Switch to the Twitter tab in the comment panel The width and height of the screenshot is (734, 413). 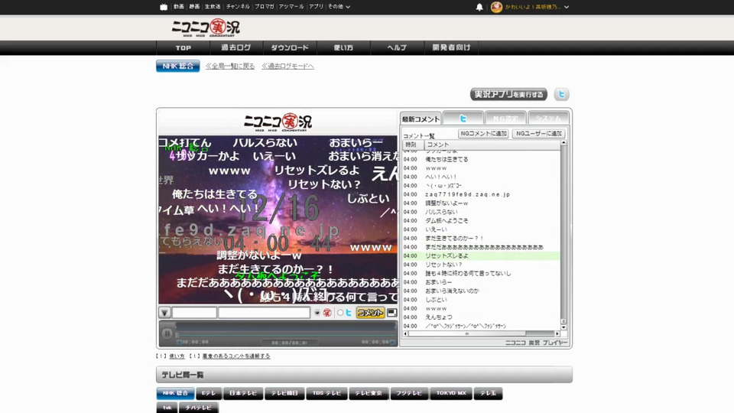point(463,119)
